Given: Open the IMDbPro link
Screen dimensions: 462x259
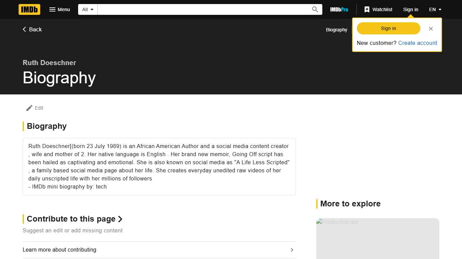Looking at the screenshot, I should tap(339, 9).
